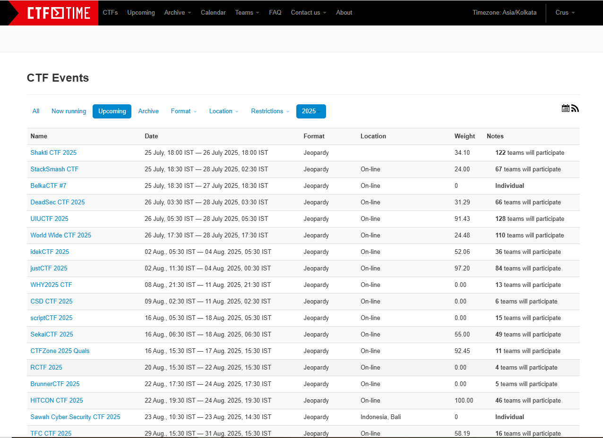The width and height of the screenshot is (603, 438).
Task: Open the Format filter dropdown
Action: [184, 111]
